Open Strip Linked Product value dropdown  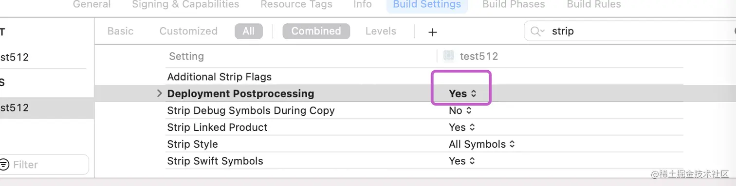tap(461, 127)
